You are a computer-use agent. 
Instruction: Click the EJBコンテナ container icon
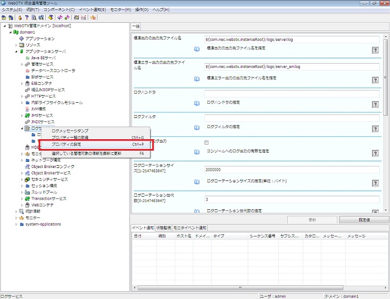click(x=28, y=83)
